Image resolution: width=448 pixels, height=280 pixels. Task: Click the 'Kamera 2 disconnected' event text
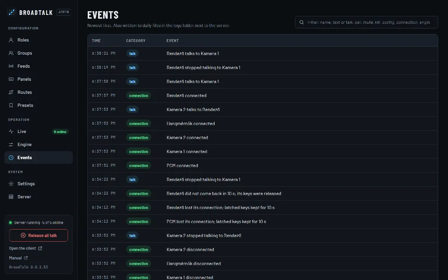[190, 249]
